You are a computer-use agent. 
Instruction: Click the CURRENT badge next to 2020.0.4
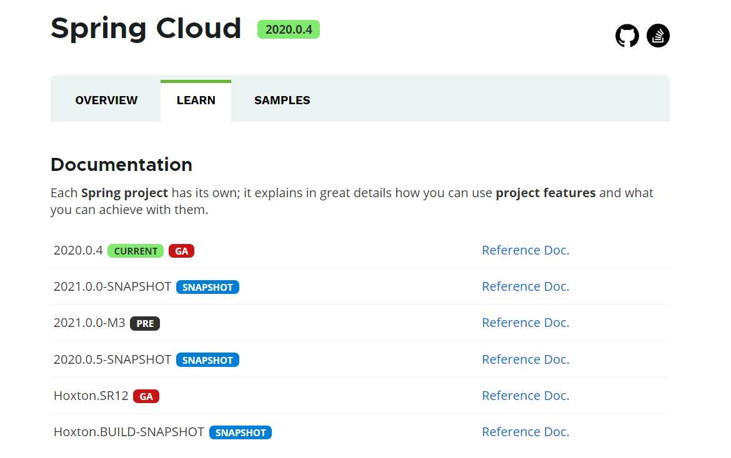[136, 251]
